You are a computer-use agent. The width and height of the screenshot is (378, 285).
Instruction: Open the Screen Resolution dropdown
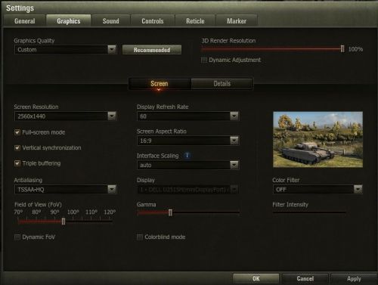(65, 116)
